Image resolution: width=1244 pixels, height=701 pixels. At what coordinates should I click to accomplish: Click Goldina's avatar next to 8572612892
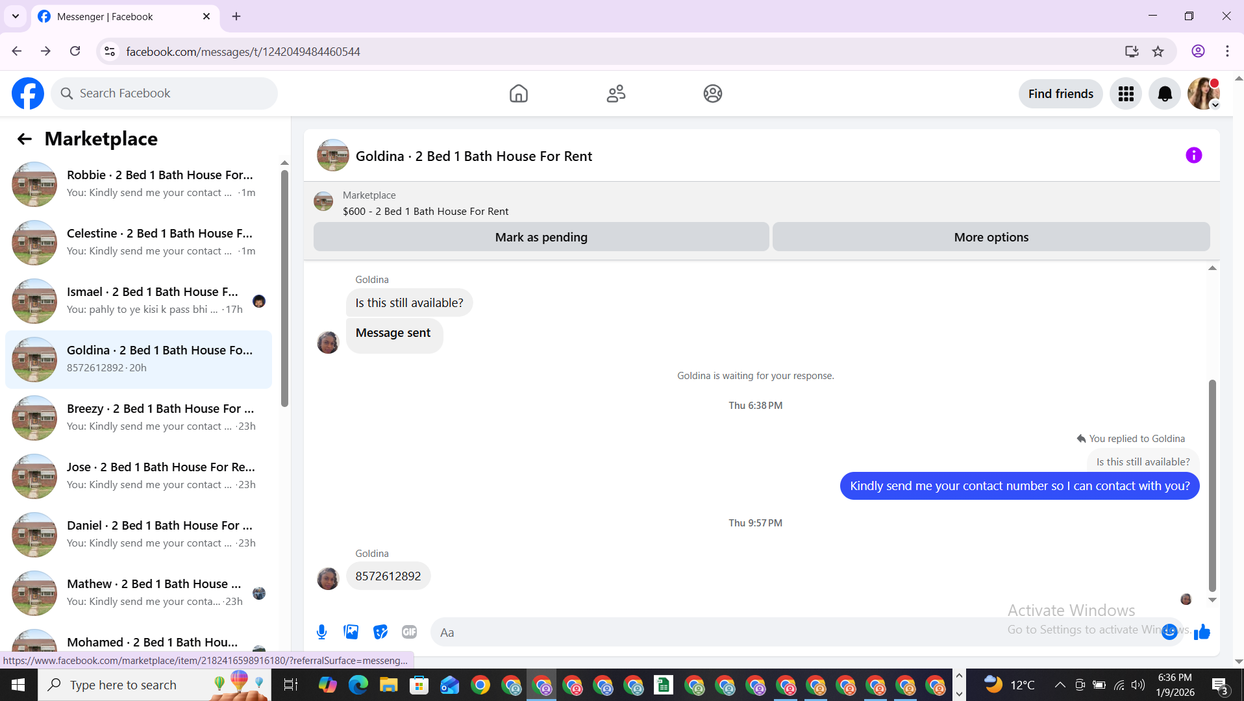[328, 578]
